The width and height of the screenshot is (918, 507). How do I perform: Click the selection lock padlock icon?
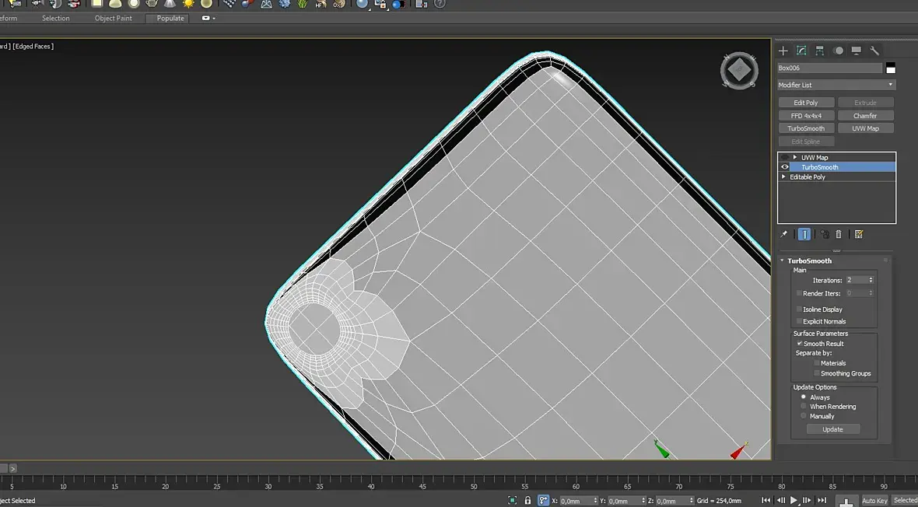pos(527,501)
